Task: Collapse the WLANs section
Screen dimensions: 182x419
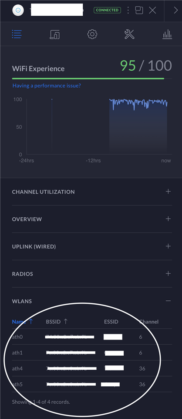Action: (x=168, y=301)
